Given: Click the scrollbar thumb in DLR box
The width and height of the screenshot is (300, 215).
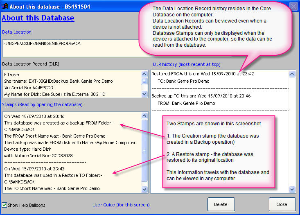Looking at the screenshot, I should 144,81.
